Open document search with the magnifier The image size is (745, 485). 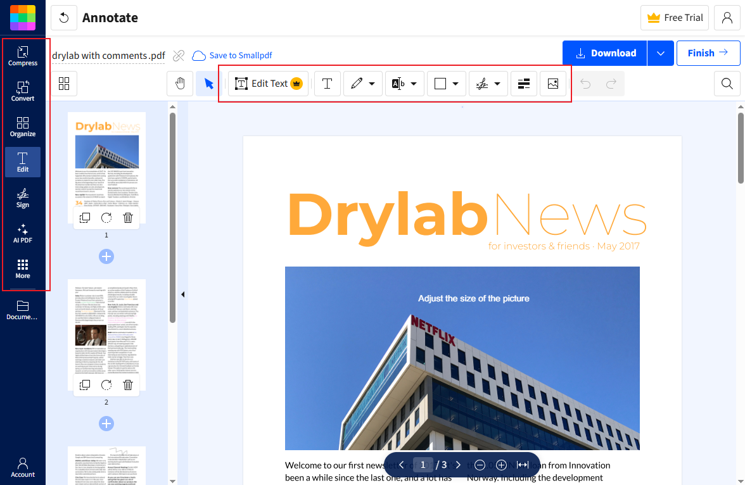tap(727, 83)
